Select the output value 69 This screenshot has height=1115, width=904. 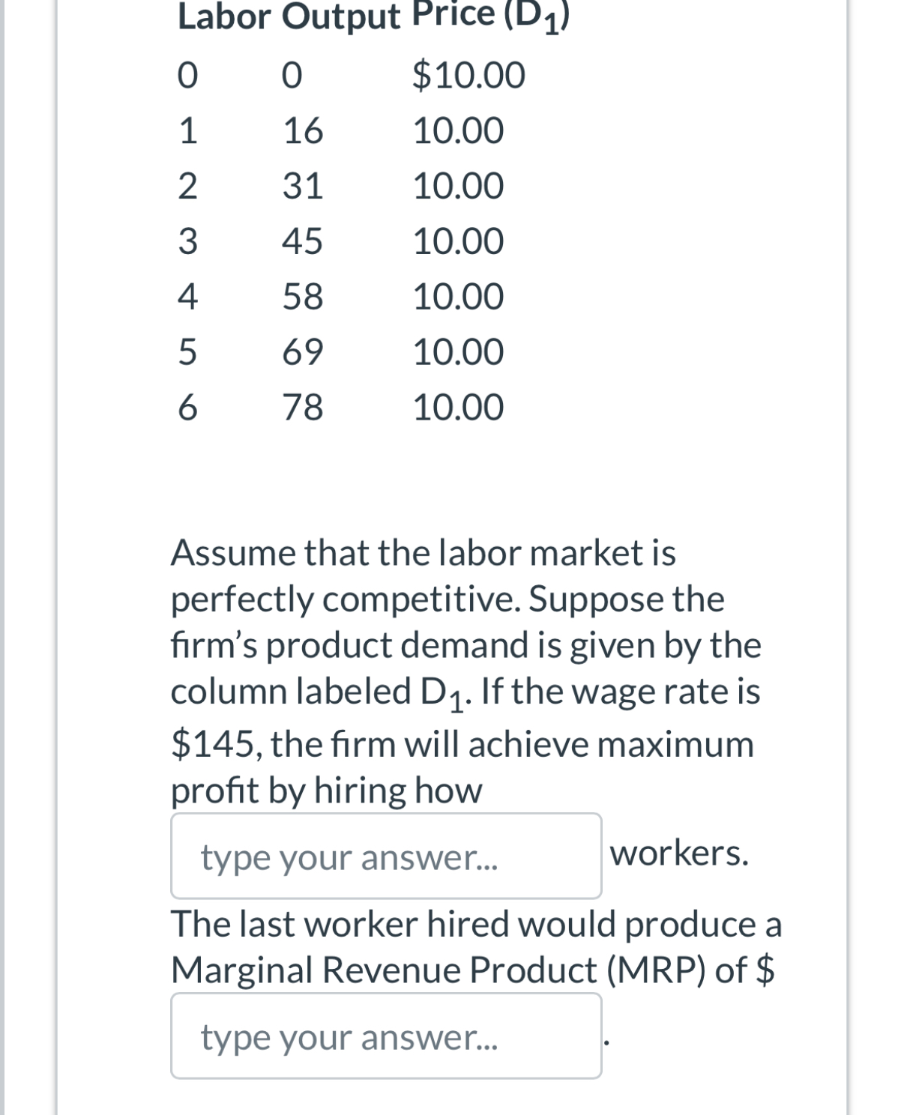tap(302, 351)
